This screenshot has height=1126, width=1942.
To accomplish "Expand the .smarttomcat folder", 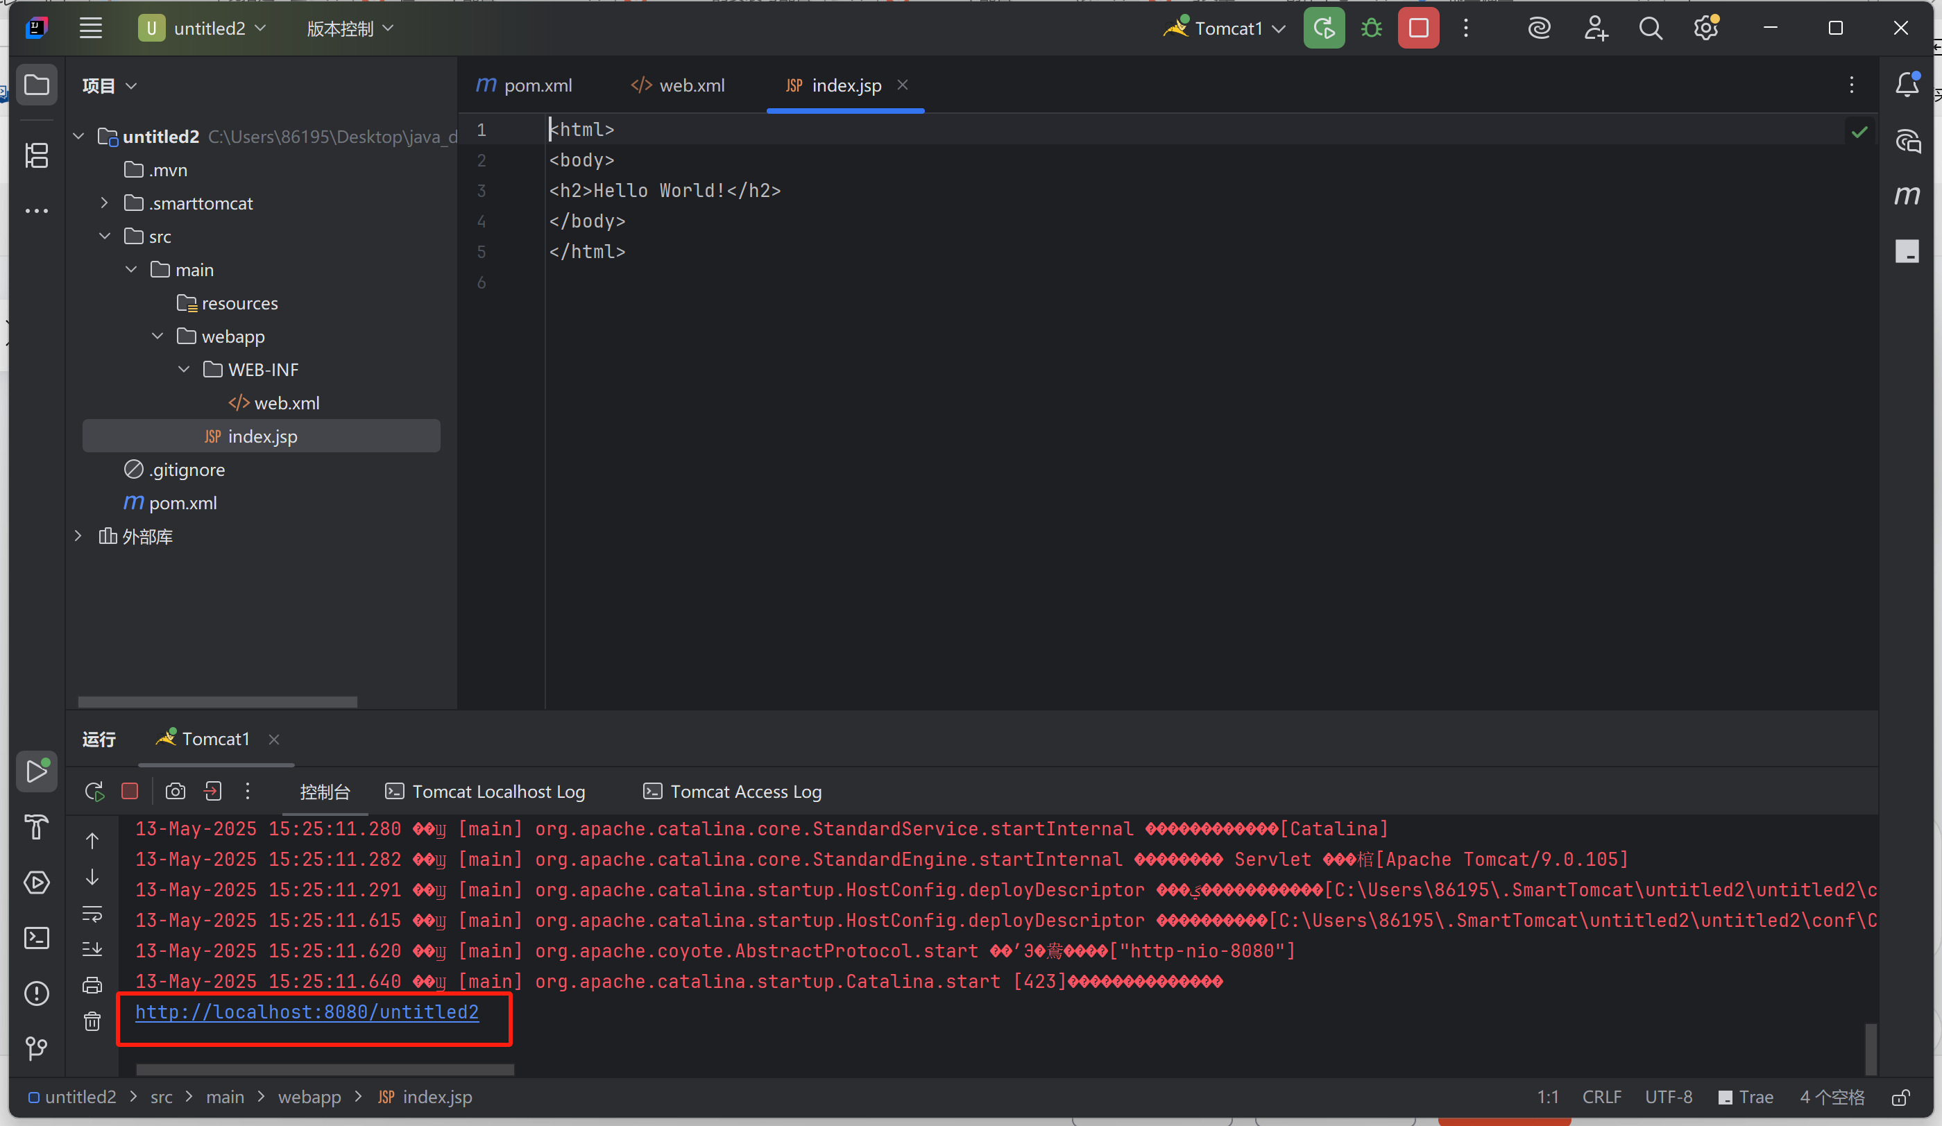I will point(105,203).
